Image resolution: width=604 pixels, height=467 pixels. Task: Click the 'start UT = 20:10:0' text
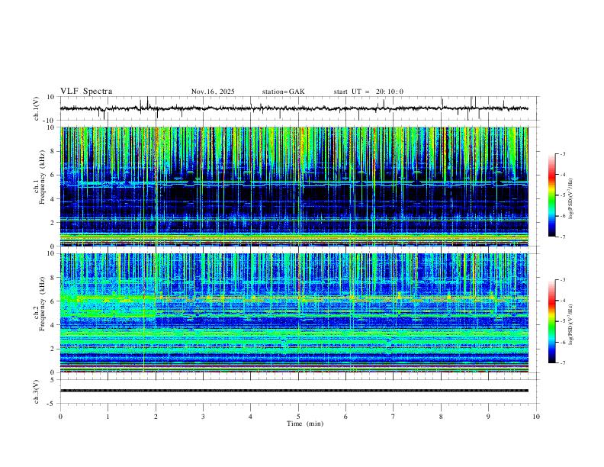click(x=368, y=92)
